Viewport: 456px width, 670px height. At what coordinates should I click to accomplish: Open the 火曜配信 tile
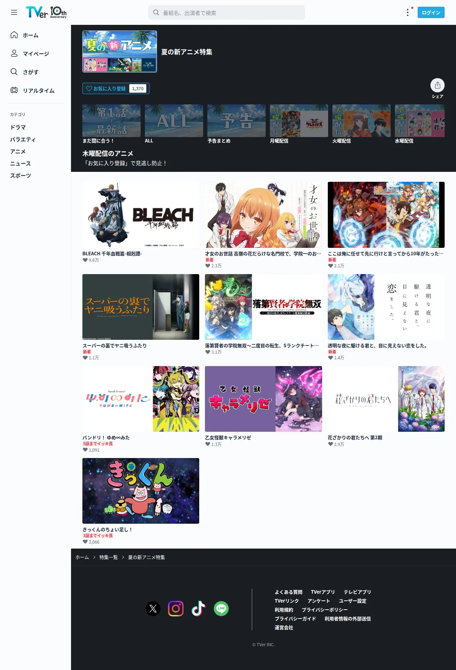point(362,121)
